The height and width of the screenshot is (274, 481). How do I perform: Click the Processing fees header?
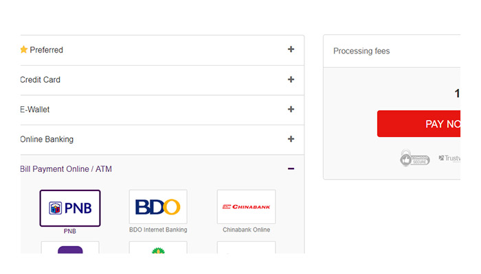coord(361,51)
